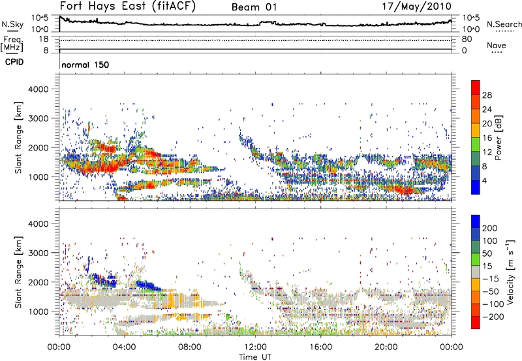Select the "50" tick on Velocity colorbar
The image size is (522, 361).
click(x=487, y=253)
